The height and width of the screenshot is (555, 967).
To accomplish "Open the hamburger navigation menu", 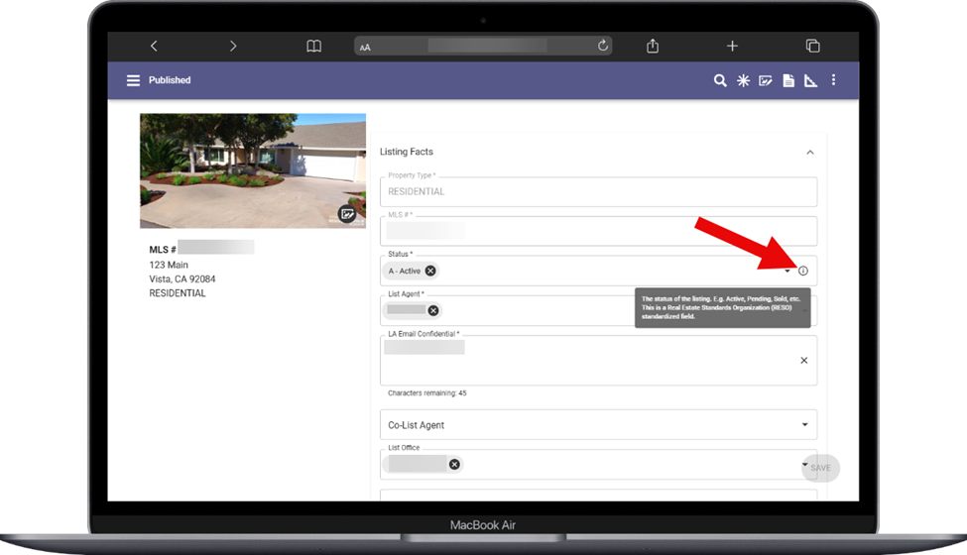I will click(x=133, y=80).
